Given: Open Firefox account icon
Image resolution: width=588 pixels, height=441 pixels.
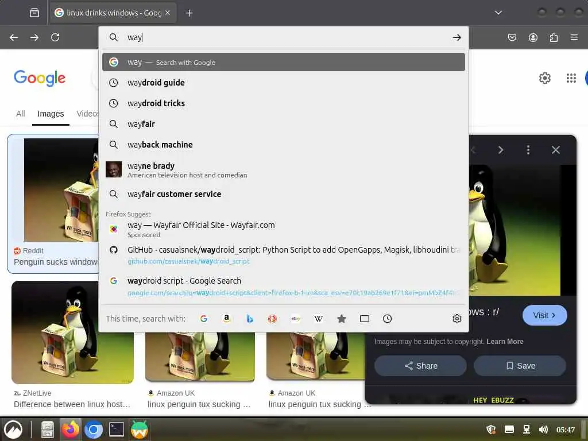Looking at the screenshot, I should click(533, 37).
